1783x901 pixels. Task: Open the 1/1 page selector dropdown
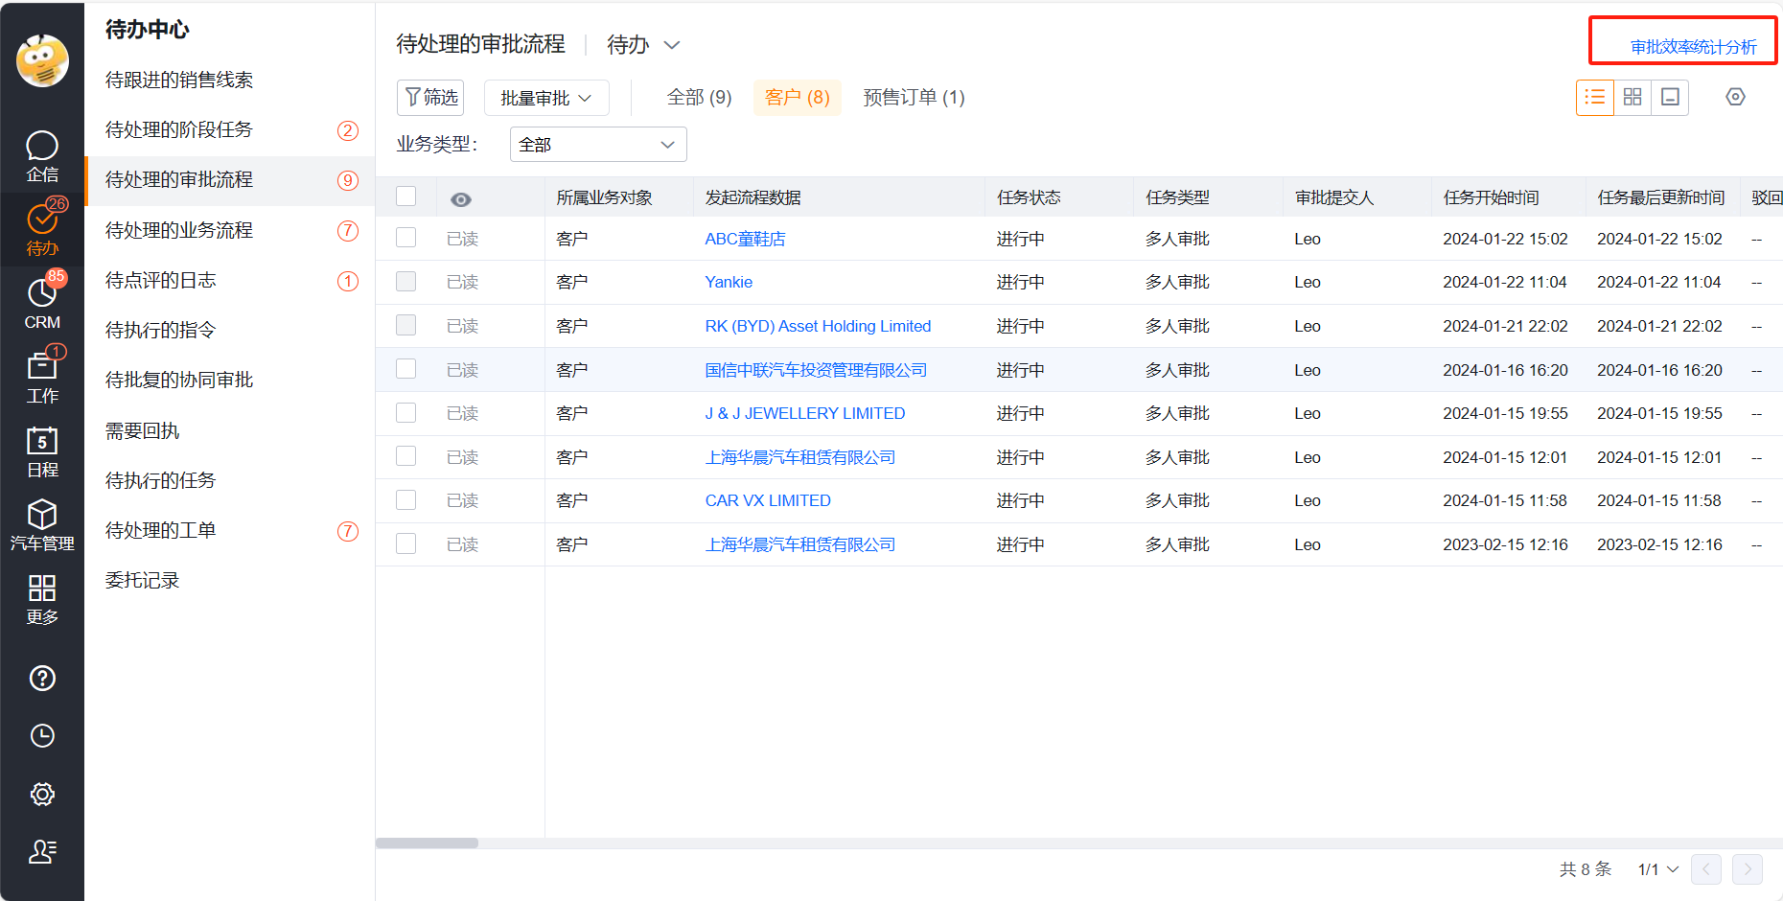click(x=1657, y=869)
